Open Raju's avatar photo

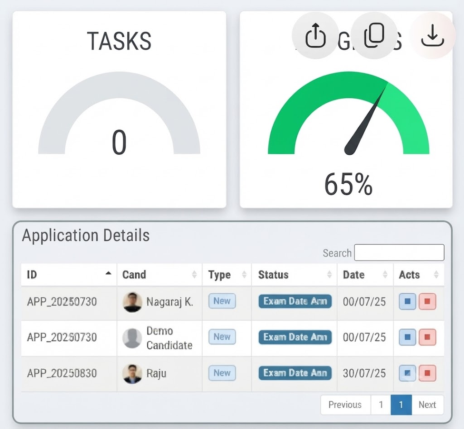click(x=132, y=374)
